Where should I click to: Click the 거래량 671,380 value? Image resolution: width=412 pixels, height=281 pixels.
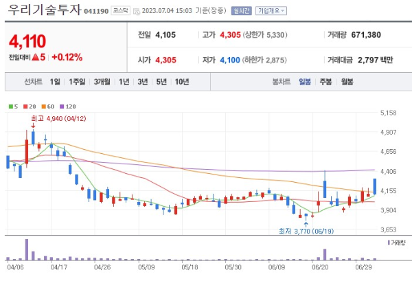[x=366, y=35]
